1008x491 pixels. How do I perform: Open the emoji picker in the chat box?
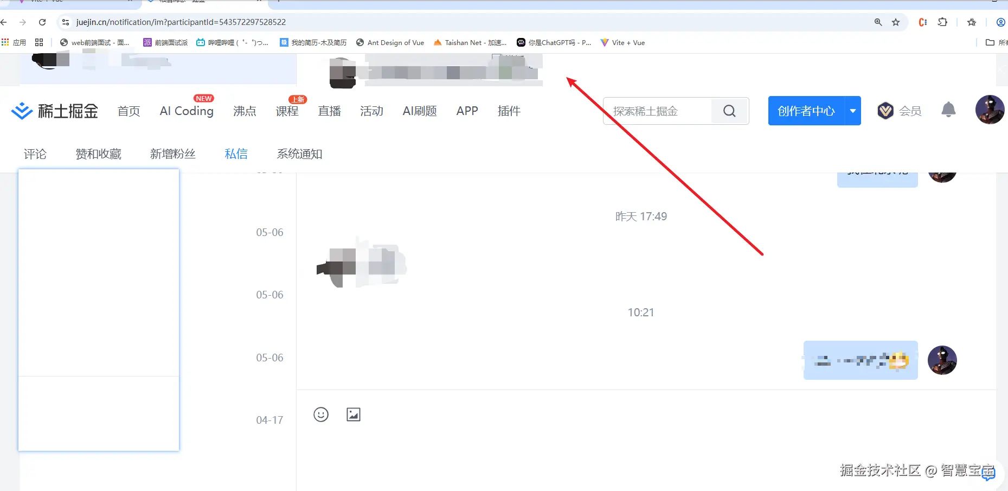pyautogui.click(x=320, y=414)
